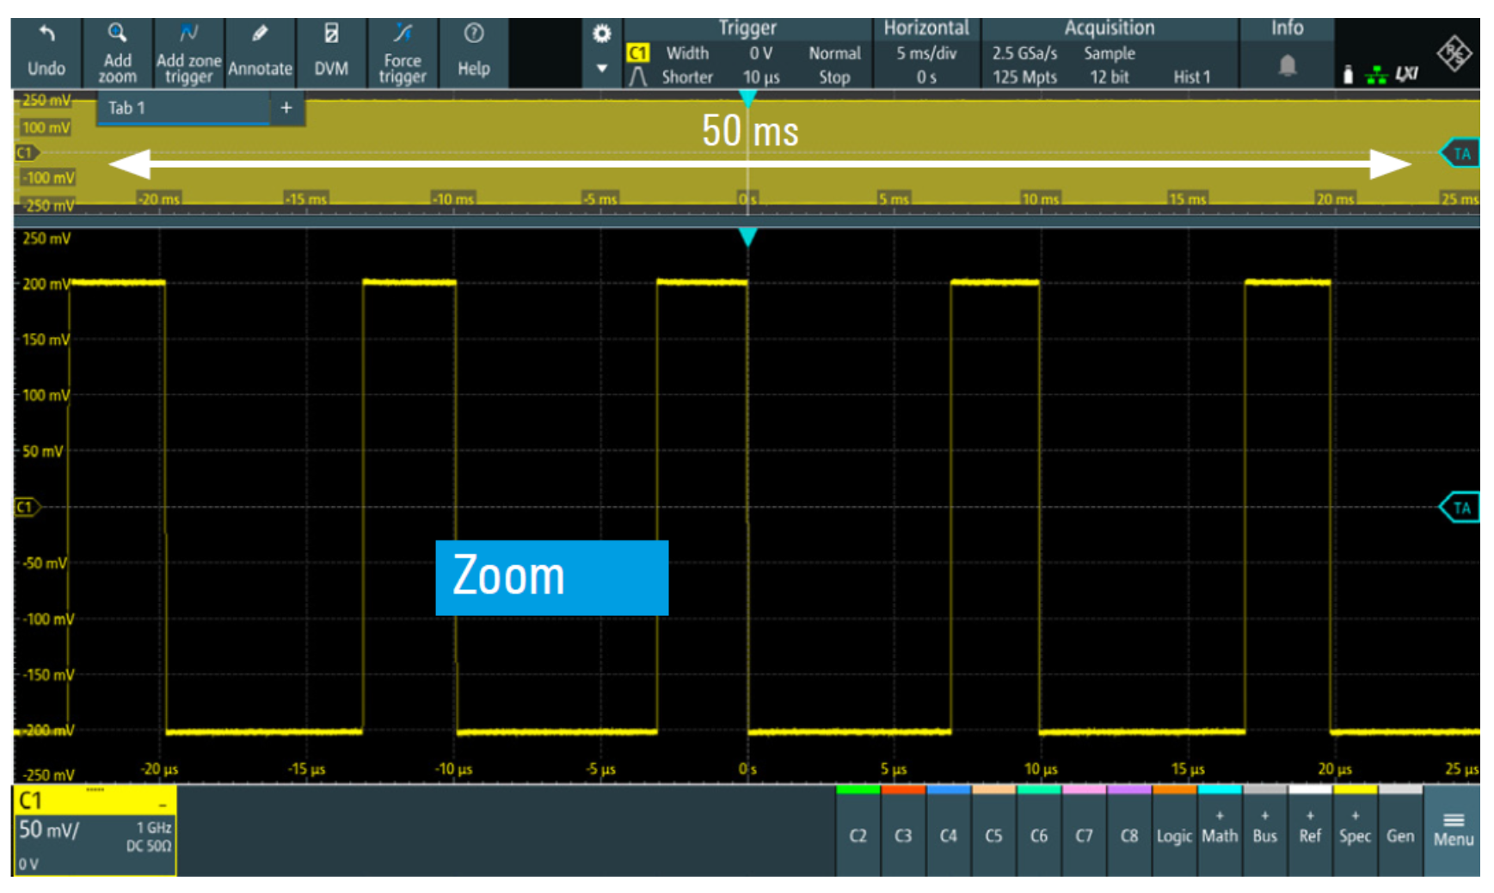Open the Horizontal 5 ms/div settings
The image size is (1494, 893).
926,53
